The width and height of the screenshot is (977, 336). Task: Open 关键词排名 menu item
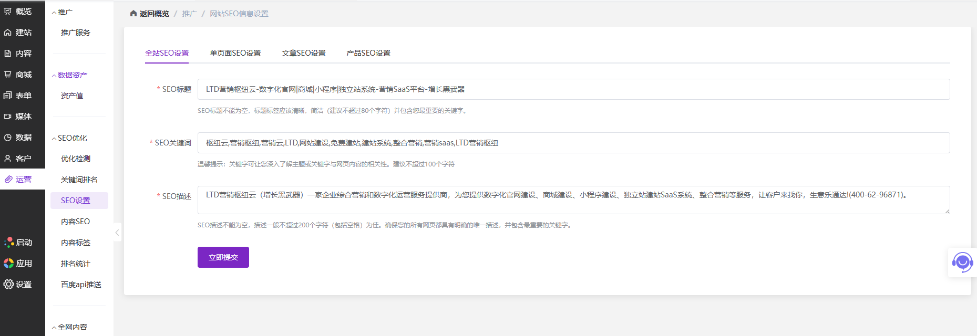click(79, 180)
